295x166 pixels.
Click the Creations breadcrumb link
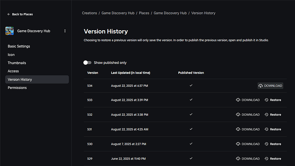tap(89, 13)
